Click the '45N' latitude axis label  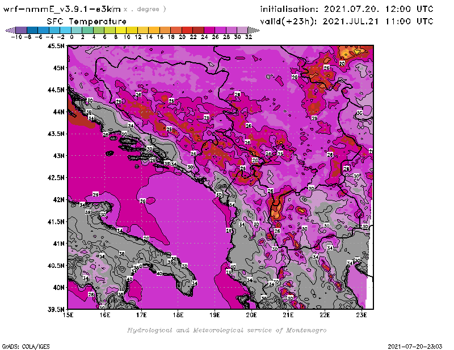tap(58, 68)
